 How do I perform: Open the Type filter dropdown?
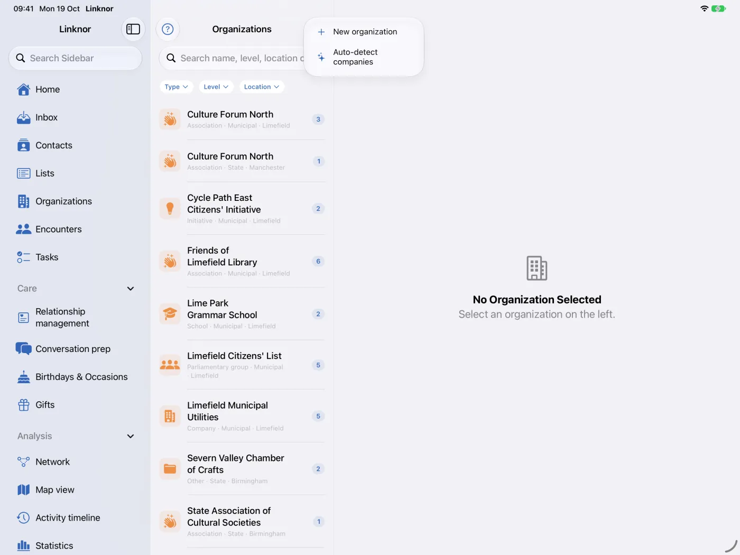point(176,87)
